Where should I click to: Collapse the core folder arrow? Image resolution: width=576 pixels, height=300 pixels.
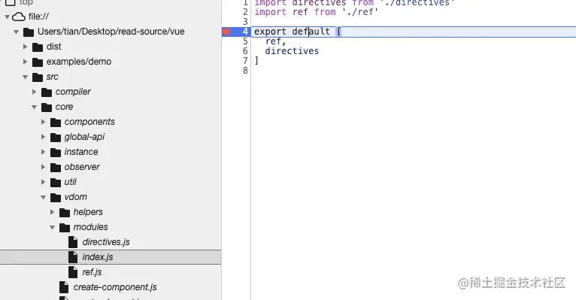pos(34,108)
